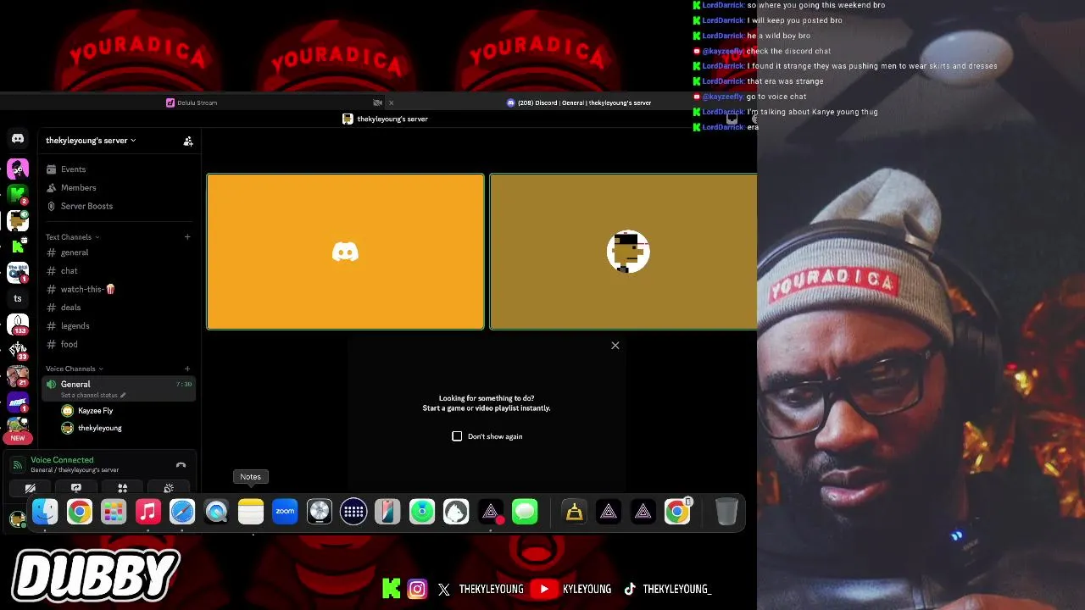Image resolution: width=1085 pixels, height=610 pixels.
Task: Expand thekyleyoung's server dropdown menu
Action: (x=91, y=141)
